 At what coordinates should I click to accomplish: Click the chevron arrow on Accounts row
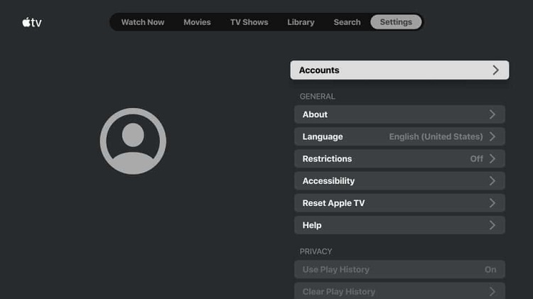495,70
